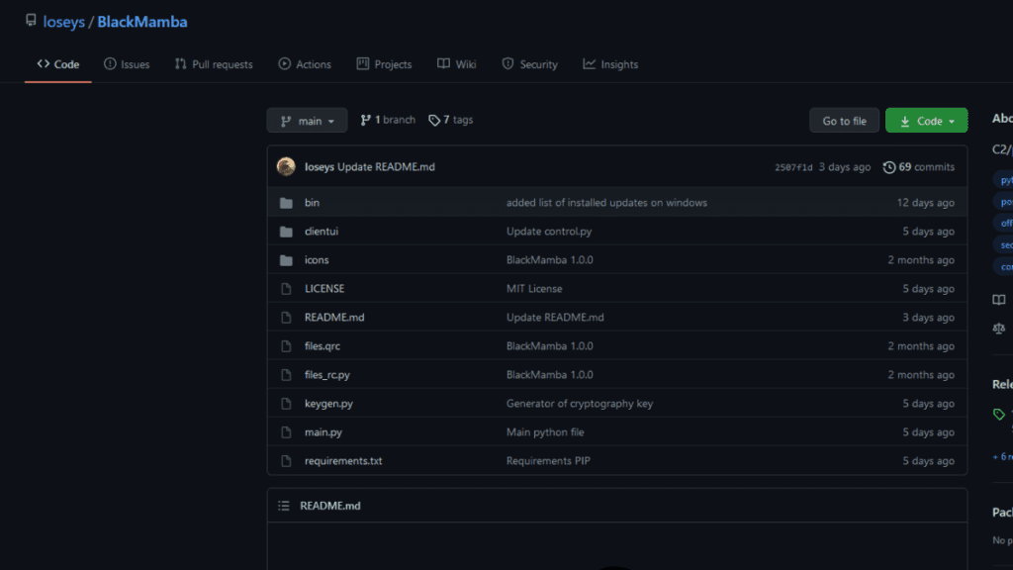The height and width of the screenshot is (570, 1013).
Task: Open the BlackMamba 1.0.0 commit for files.qrc
Action: pos(550,346)
